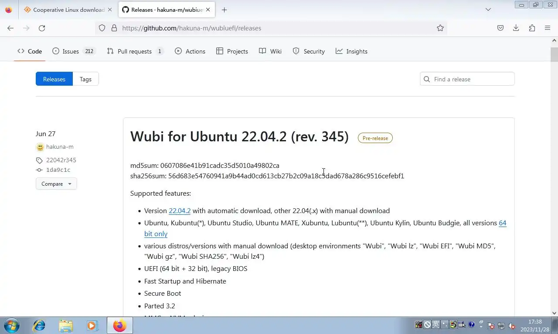Click the network tray icon
This screenshot has width=558, height=334.
(x=501, y=325)
